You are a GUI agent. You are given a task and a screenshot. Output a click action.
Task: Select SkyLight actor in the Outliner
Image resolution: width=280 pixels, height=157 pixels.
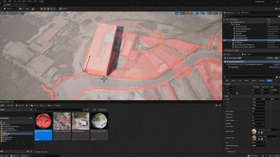(x=238, y=33)
